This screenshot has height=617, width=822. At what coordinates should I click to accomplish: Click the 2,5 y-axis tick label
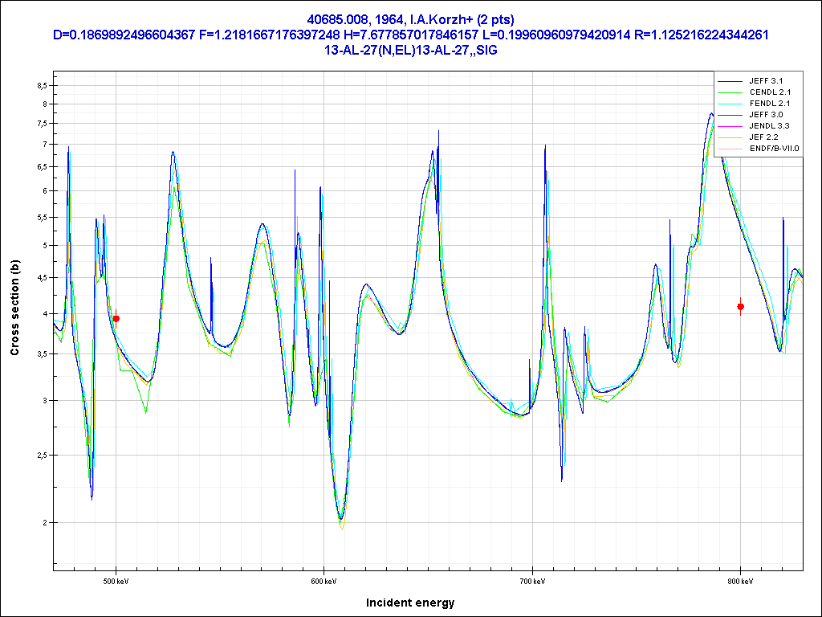tap(41, 456)
